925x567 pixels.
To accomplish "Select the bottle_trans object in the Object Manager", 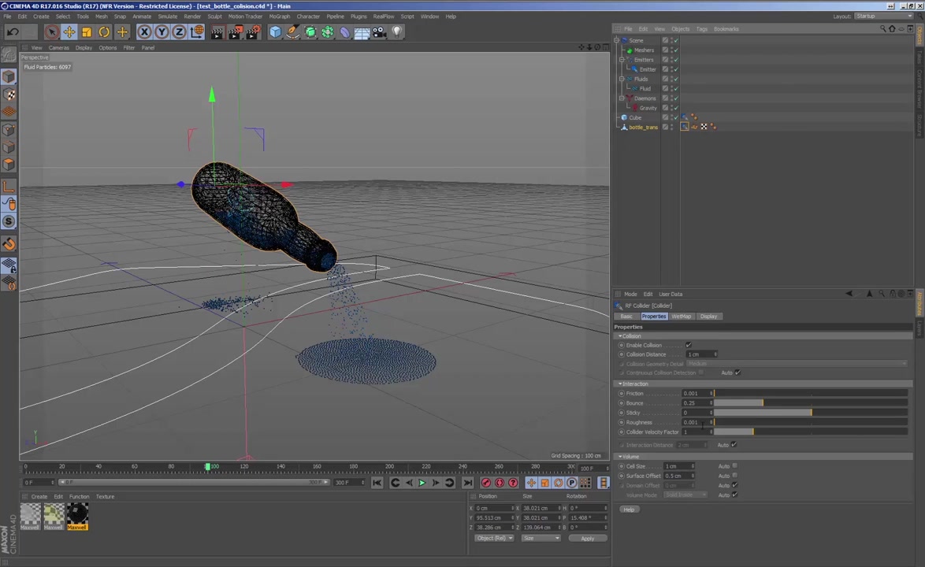I will (642, 127).
